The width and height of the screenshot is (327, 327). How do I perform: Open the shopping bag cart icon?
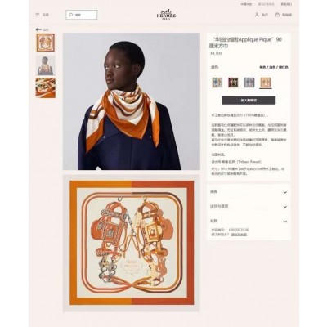[277, 15]
